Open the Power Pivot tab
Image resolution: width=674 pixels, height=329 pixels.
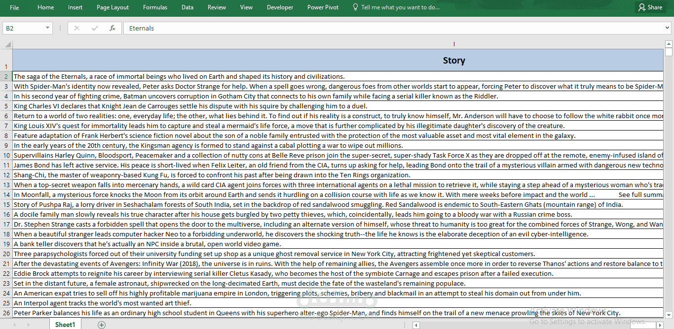(323, 7)
